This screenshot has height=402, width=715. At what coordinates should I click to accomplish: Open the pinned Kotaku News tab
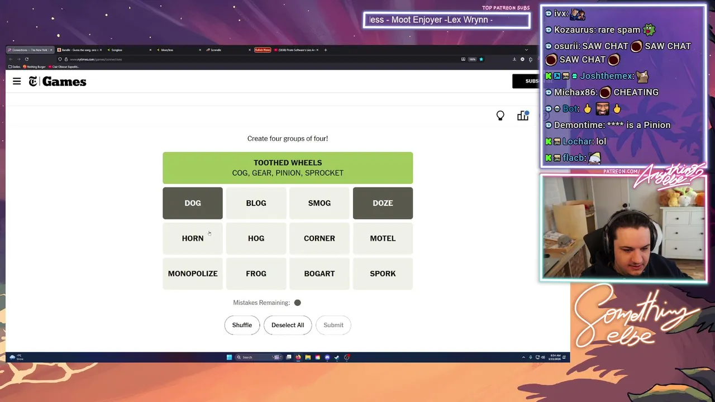263,50
